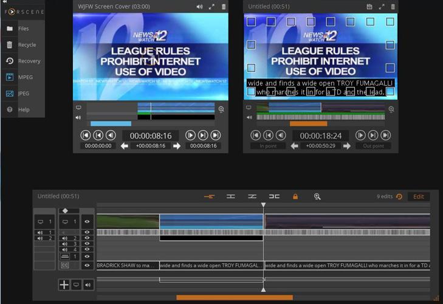The image size is (443, 304).
Task: Save the Untitled sequence in record player
Action: (x=369, y=7)
